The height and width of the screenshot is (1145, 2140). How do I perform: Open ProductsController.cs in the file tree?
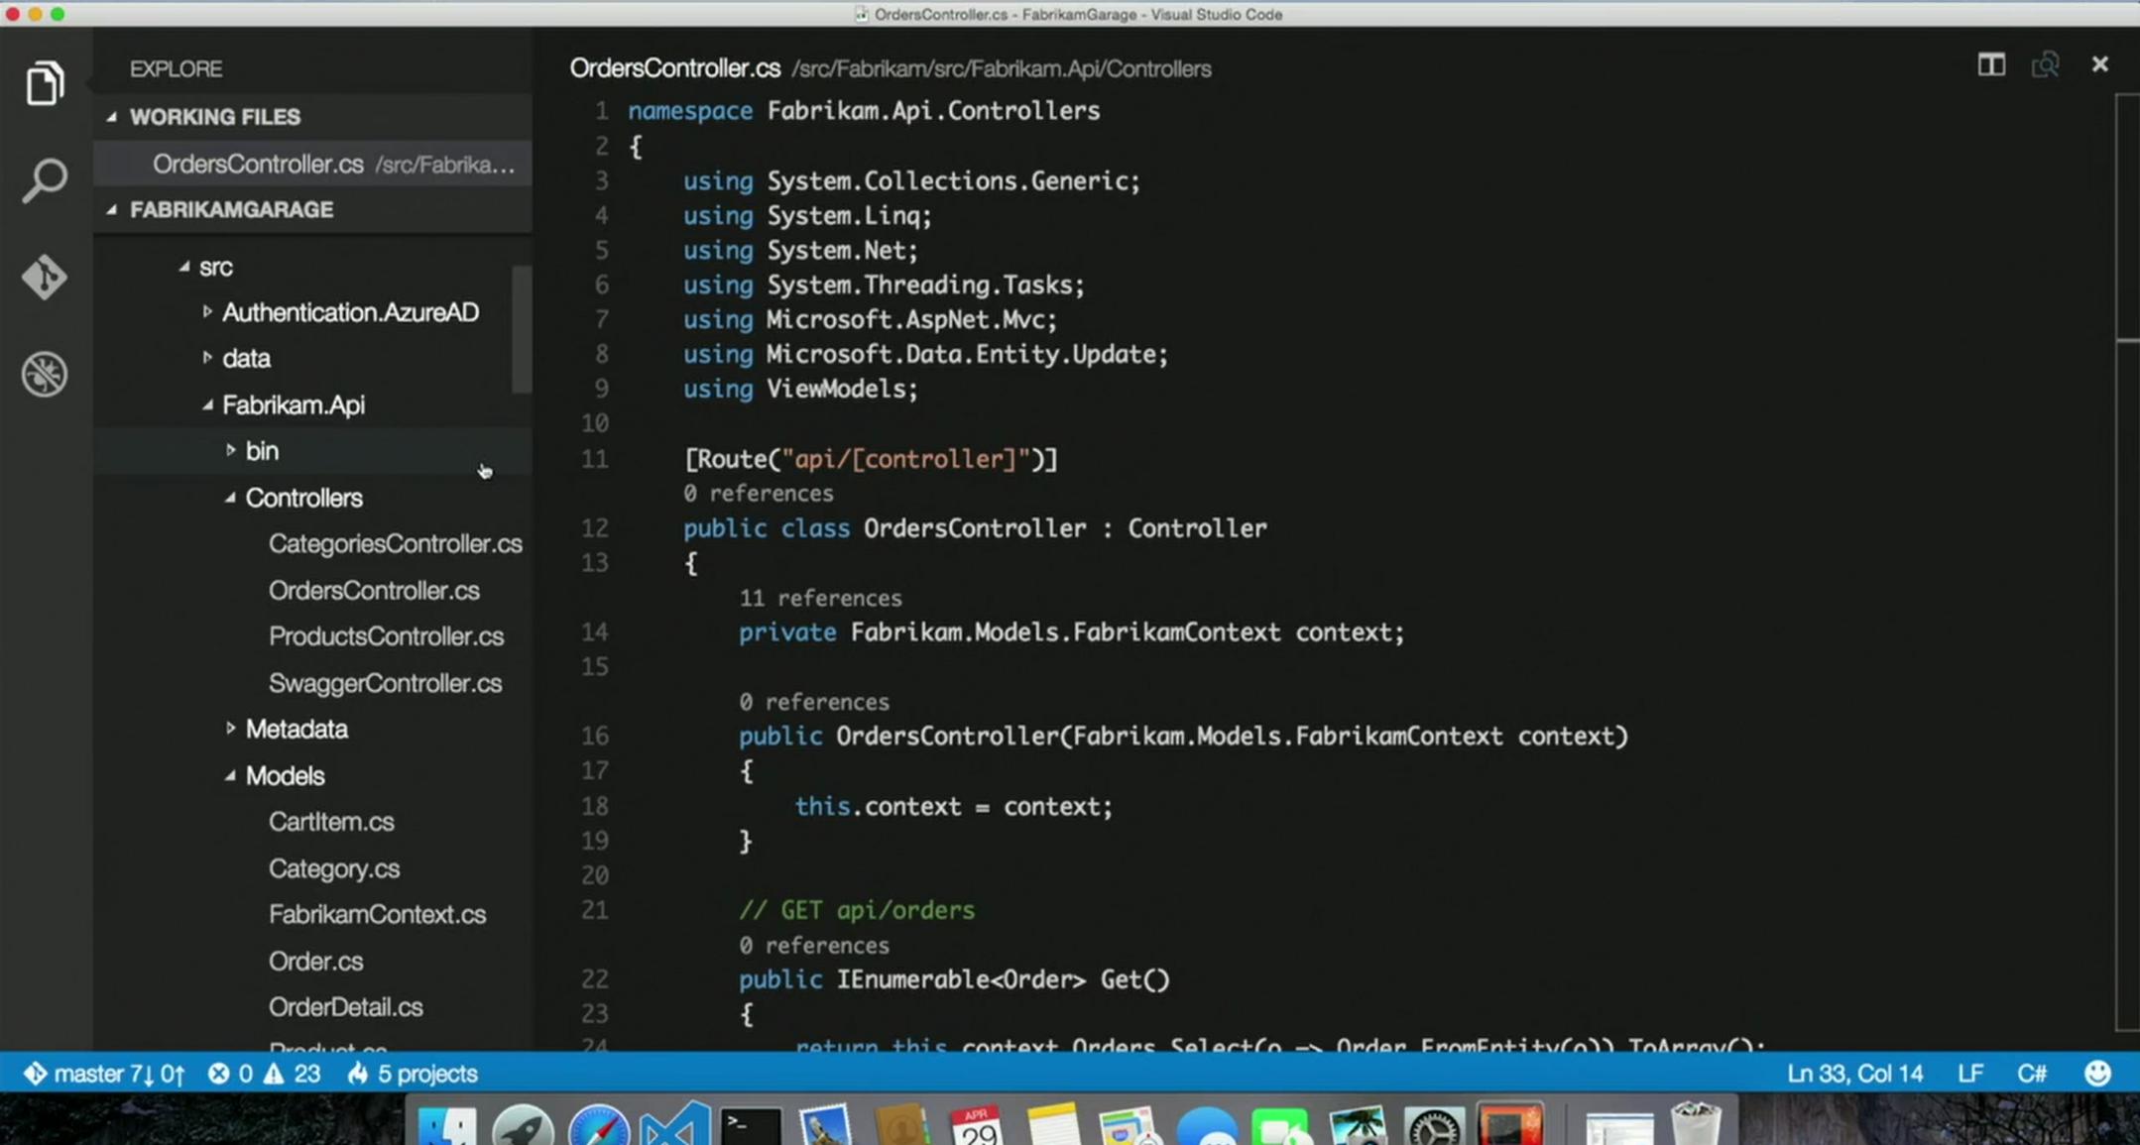(x=386, y=635)
